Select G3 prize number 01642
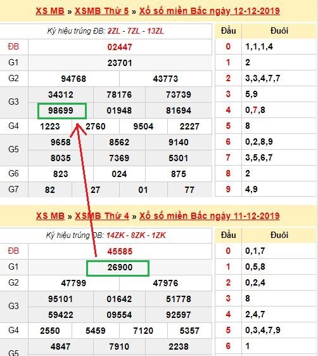The width and height of the screenshot is (318, 356). click(119, 299)
